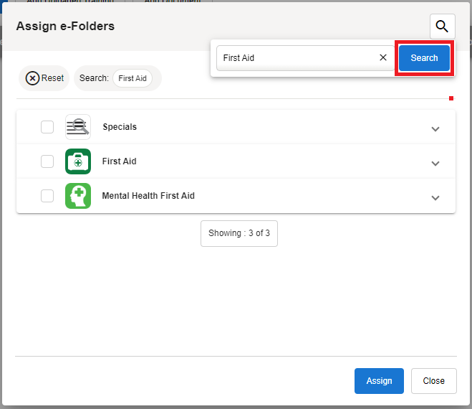Click the Assign button

[379, 381]
